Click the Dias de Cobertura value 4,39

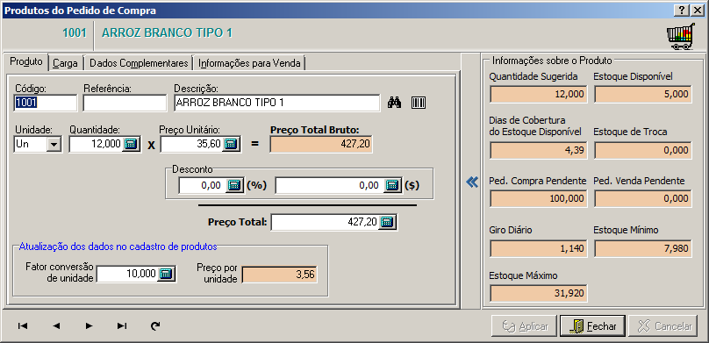(x=538, y=151)
